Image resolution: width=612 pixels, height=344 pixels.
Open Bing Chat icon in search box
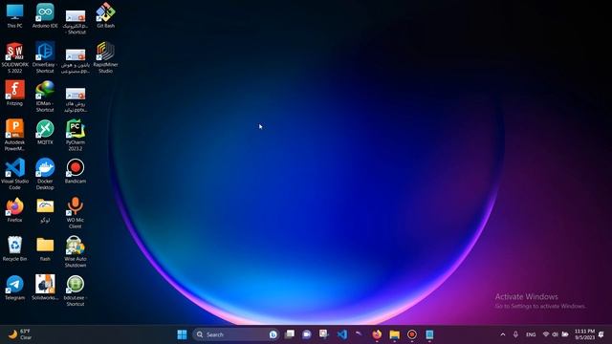coord(273,334)
